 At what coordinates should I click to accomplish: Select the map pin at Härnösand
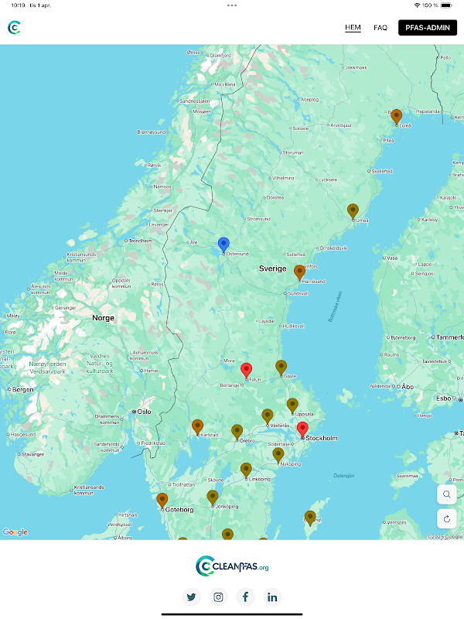click(299, 273)
